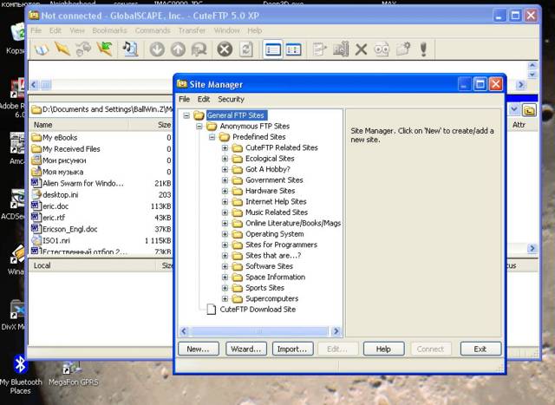Select Sites for Programmers tree item
555x405 pixels.
281,245
